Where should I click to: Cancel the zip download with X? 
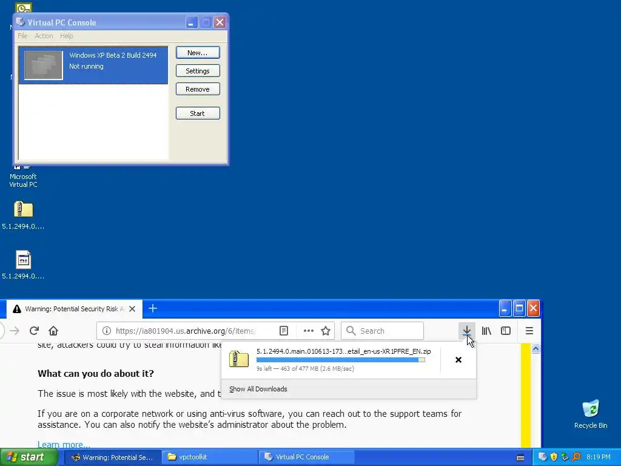pyautogui.click(x=458, y=360)
